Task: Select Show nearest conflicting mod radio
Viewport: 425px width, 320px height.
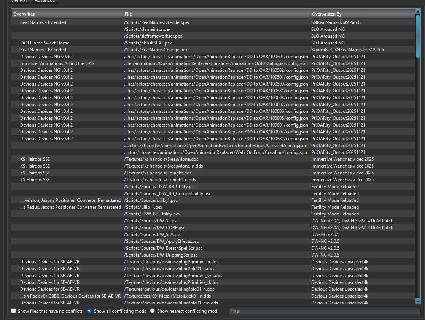Action: (152, 311)
